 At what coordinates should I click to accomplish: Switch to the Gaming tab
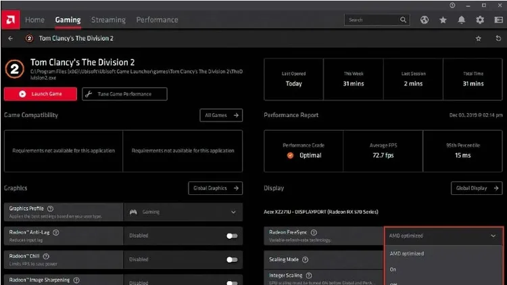[68, 20]
